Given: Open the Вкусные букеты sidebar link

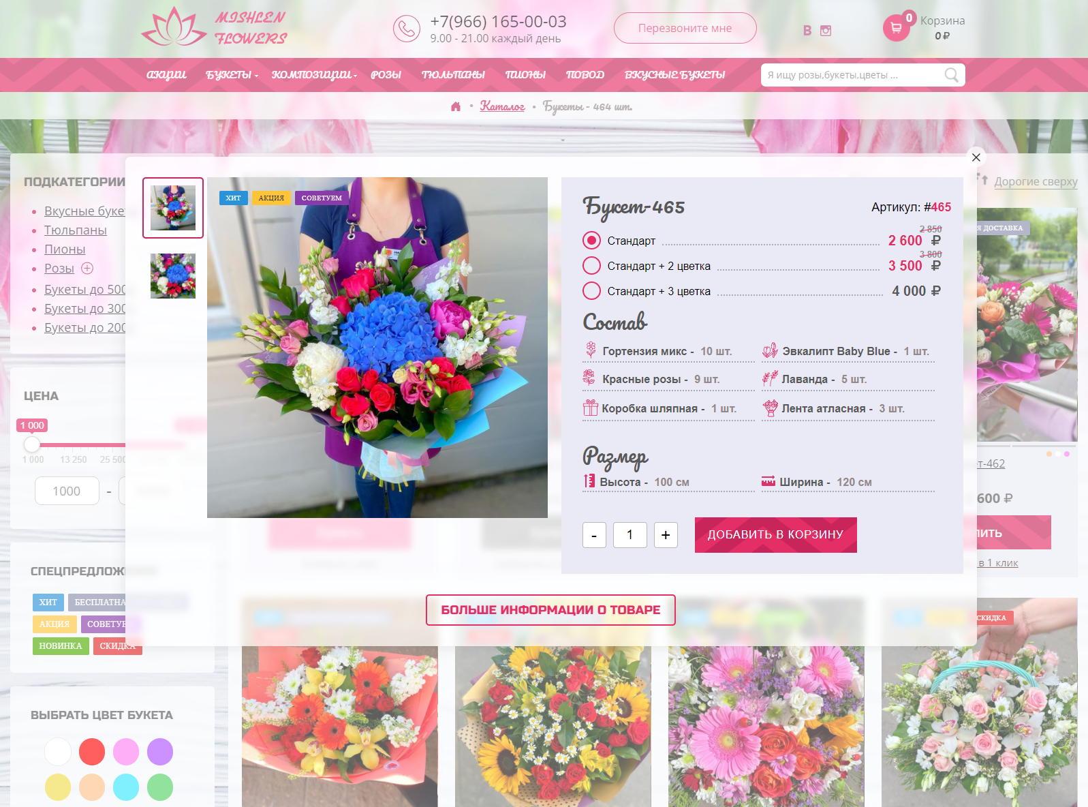Looking at the screenshot, I should coord(84,211).
